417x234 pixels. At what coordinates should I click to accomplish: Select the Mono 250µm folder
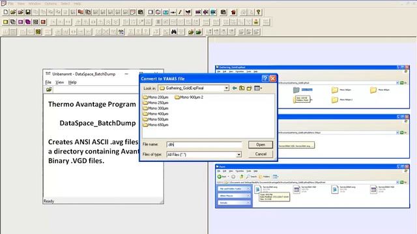click(x=156, y=103)
